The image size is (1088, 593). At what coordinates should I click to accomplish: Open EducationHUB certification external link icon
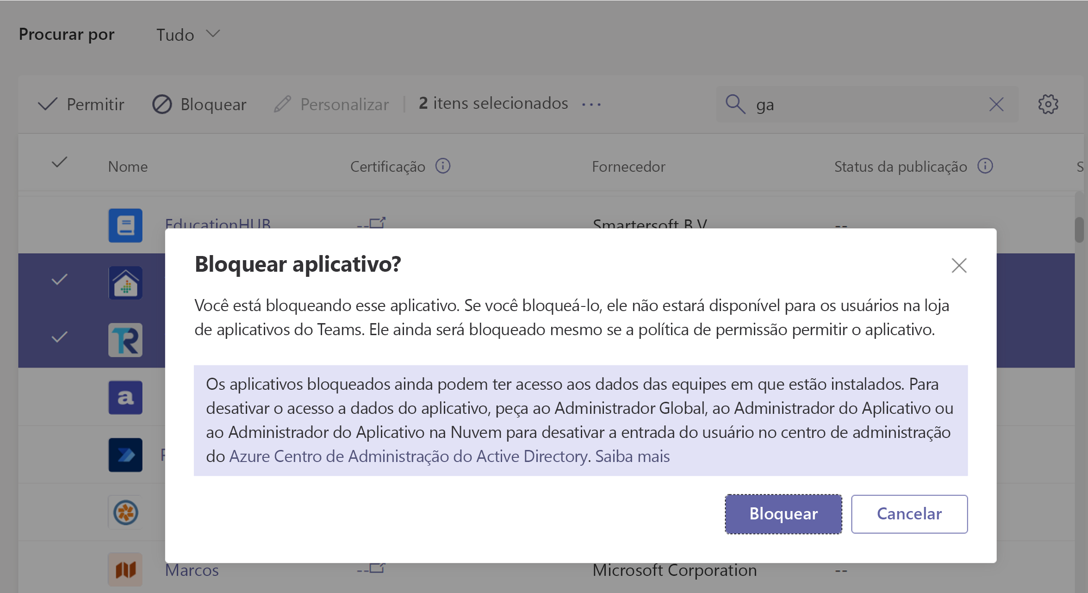coord(377,223)
